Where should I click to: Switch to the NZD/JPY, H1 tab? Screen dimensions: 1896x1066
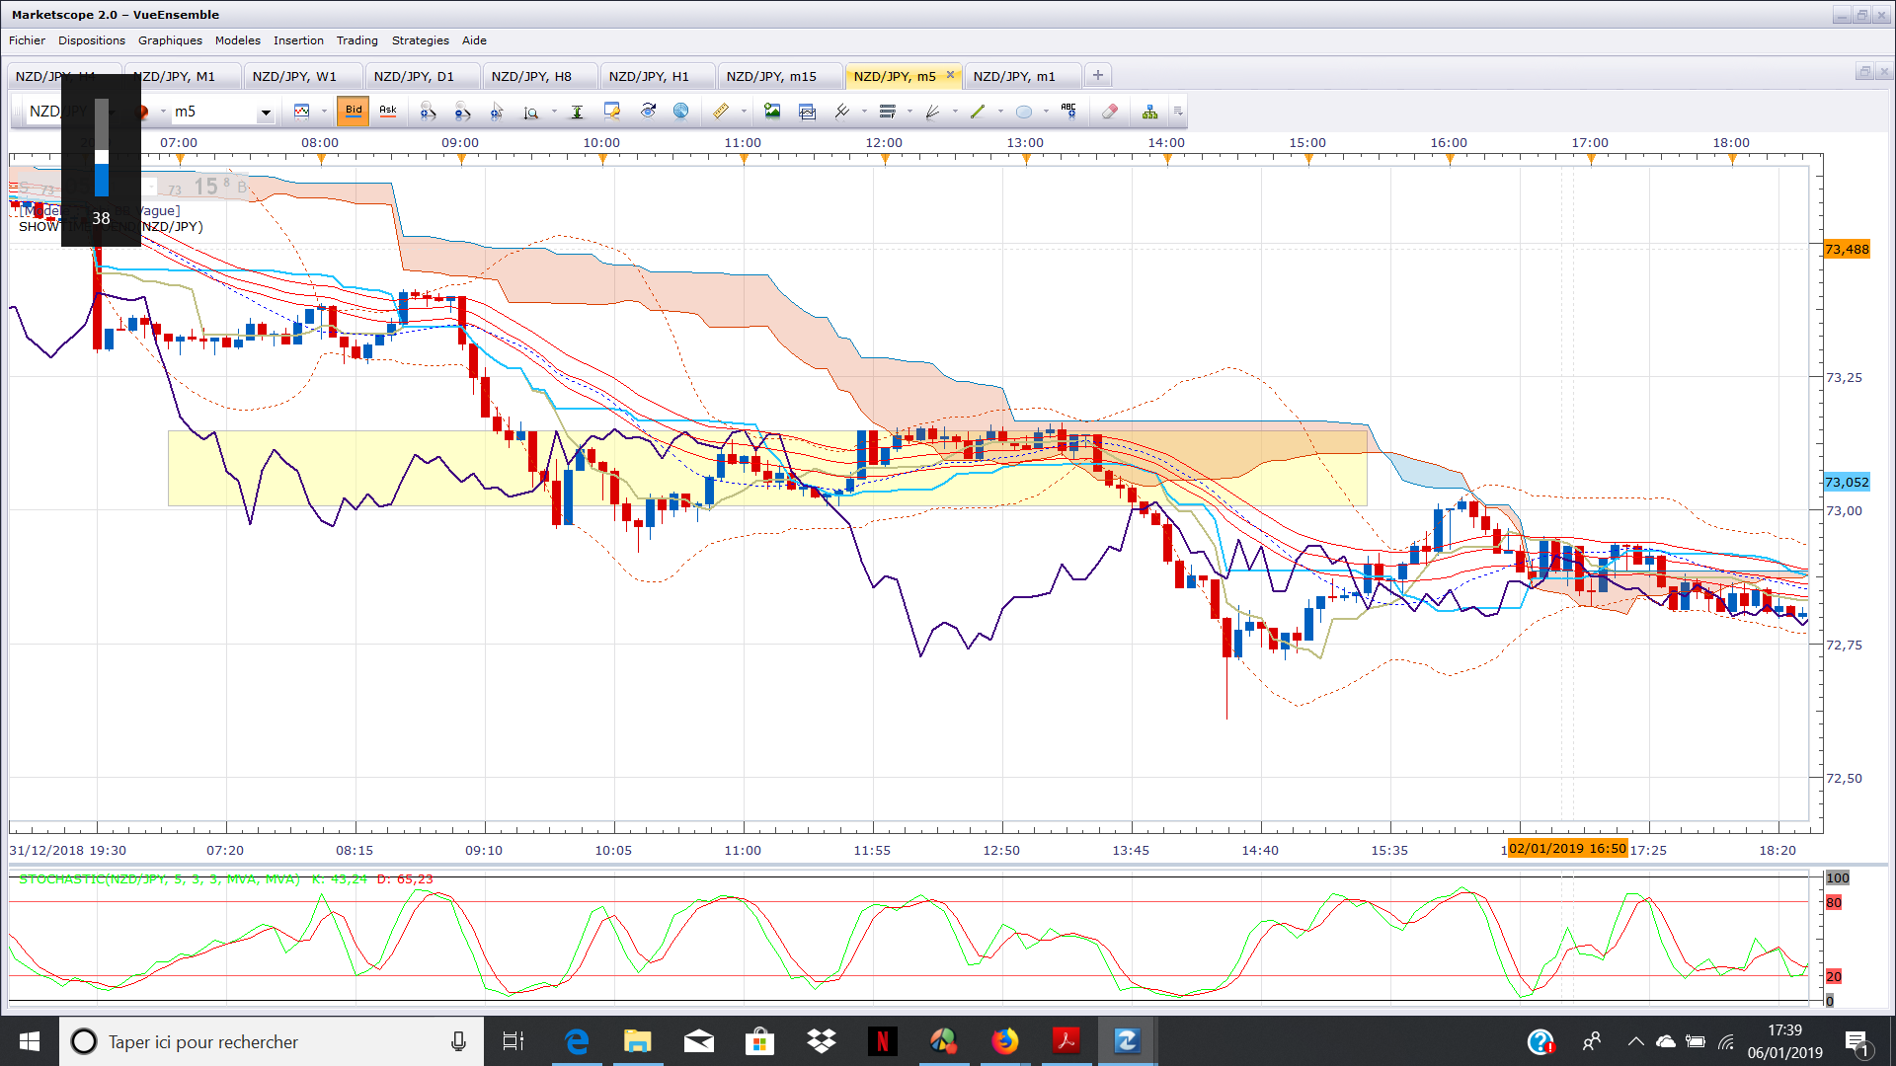coord(657,76)
